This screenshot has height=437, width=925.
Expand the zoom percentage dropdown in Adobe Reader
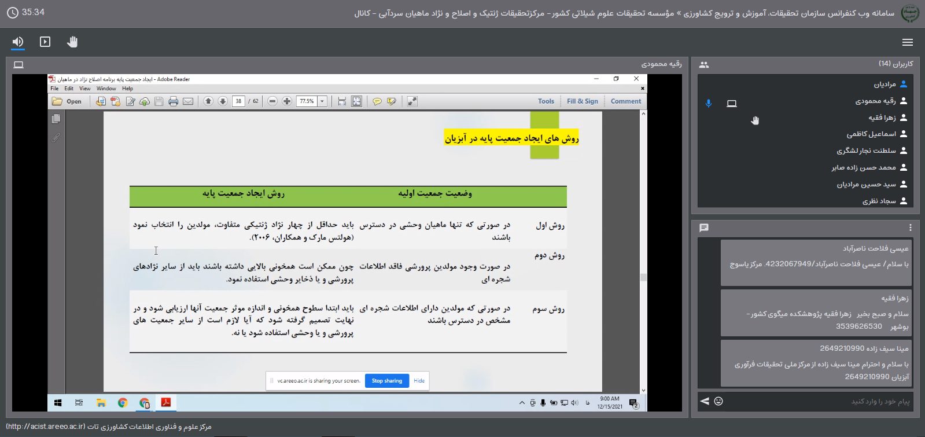323,101
